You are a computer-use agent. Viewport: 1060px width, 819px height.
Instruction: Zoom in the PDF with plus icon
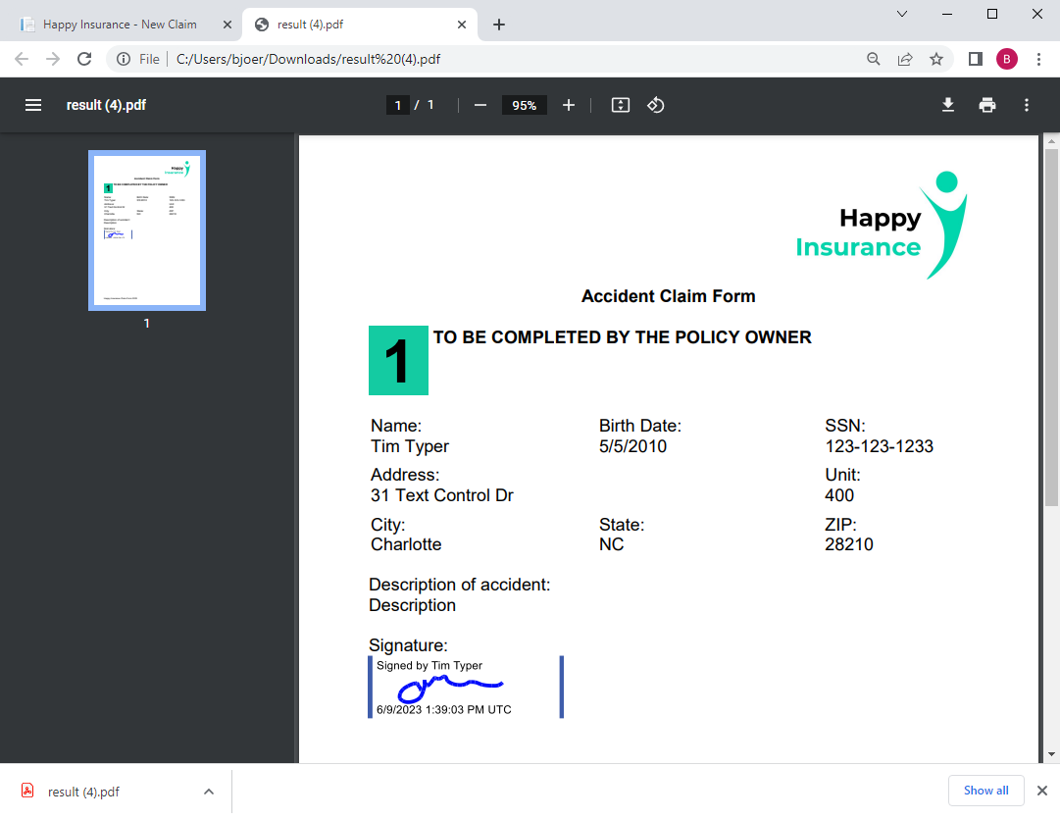[569, 105]
